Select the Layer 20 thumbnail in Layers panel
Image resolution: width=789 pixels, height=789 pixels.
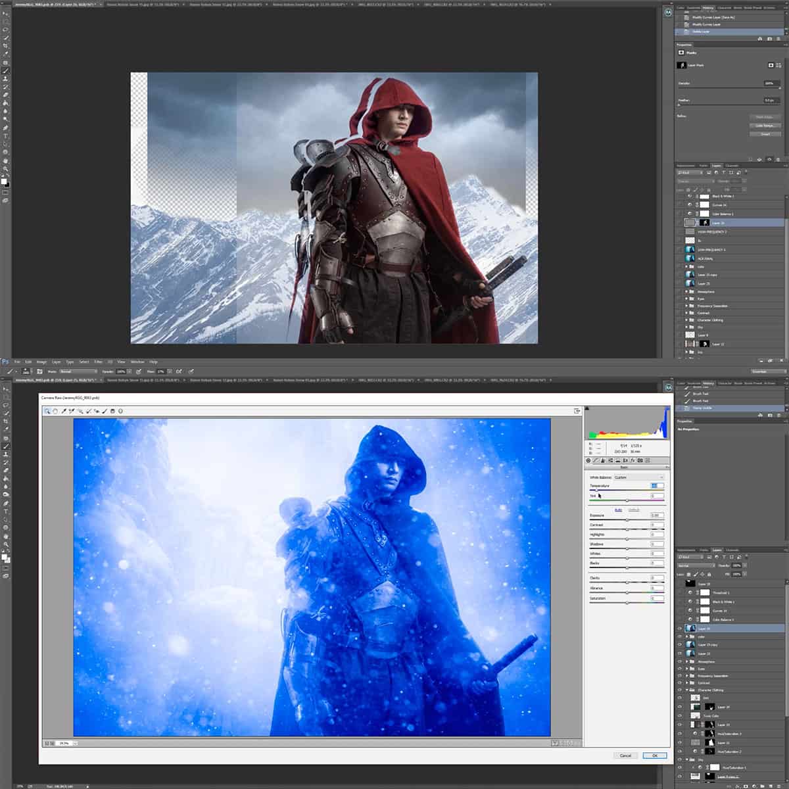(704, 222)
